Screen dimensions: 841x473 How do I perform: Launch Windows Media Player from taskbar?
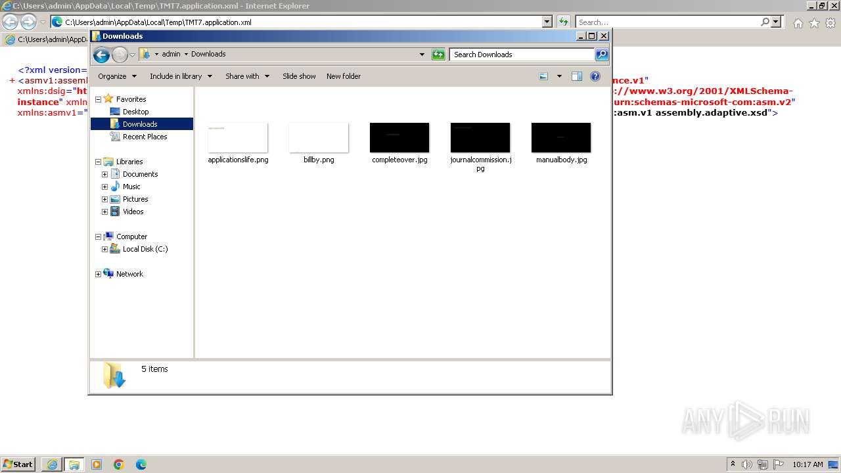(97, 464)
